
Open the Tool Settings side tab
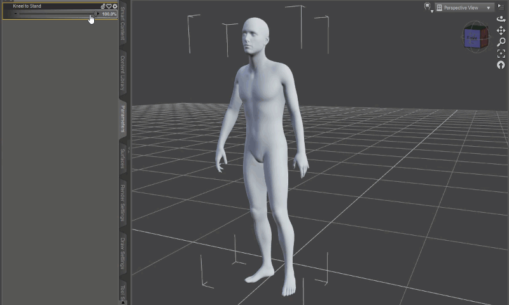(x=123, y=292)
